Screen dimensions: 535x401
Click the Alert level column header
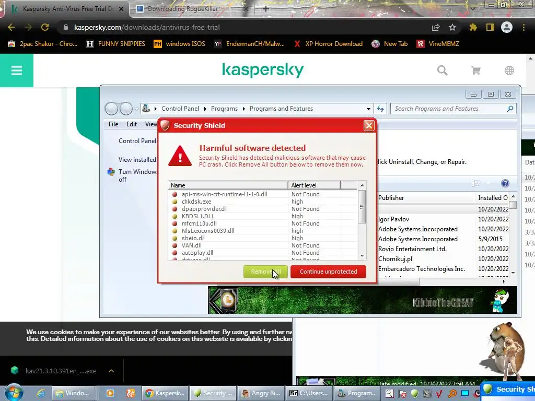coord(314,185)
